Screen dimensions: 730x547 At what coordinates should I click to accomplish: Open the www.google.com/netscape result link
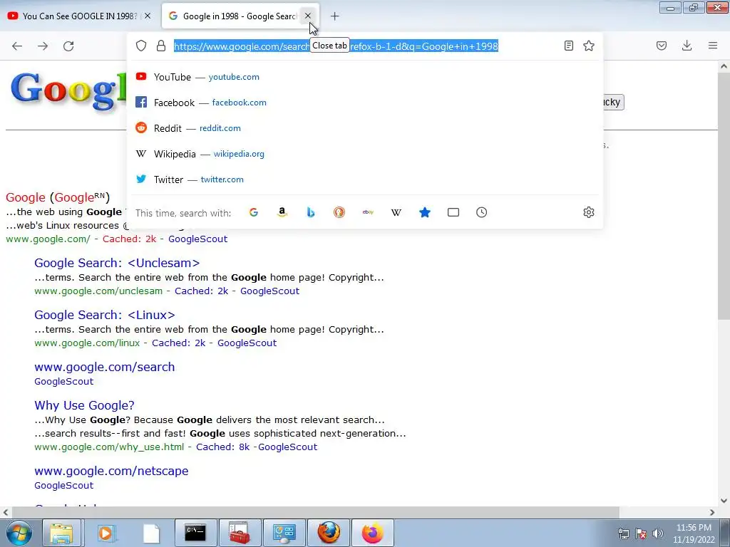[x=111, y=471]
